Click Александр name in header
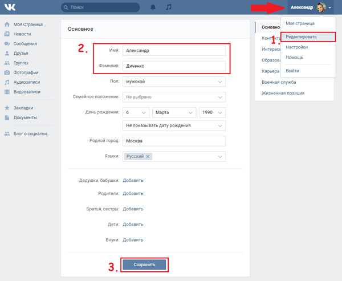 pos(302,7)
